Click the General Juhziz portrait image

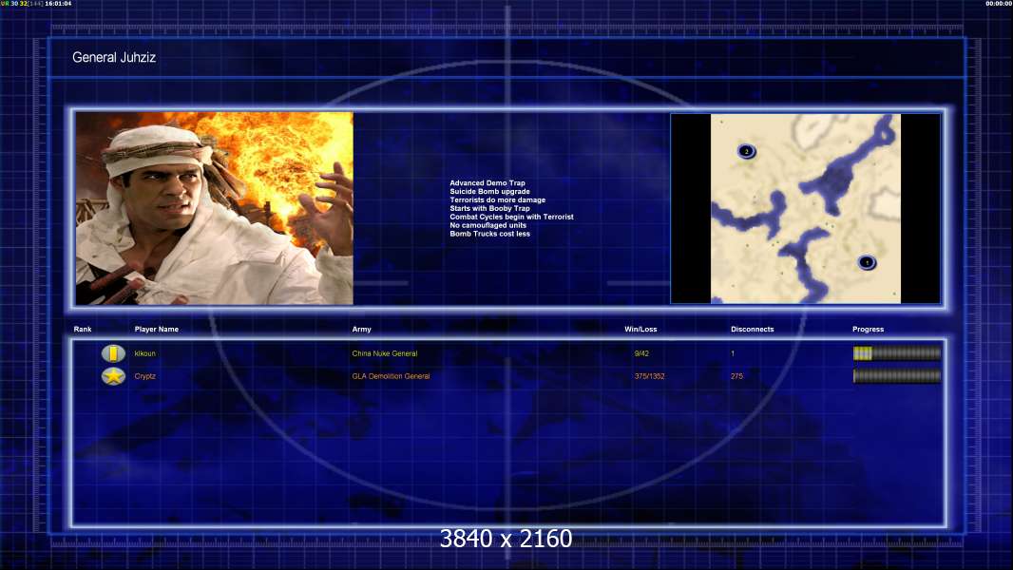215,208
